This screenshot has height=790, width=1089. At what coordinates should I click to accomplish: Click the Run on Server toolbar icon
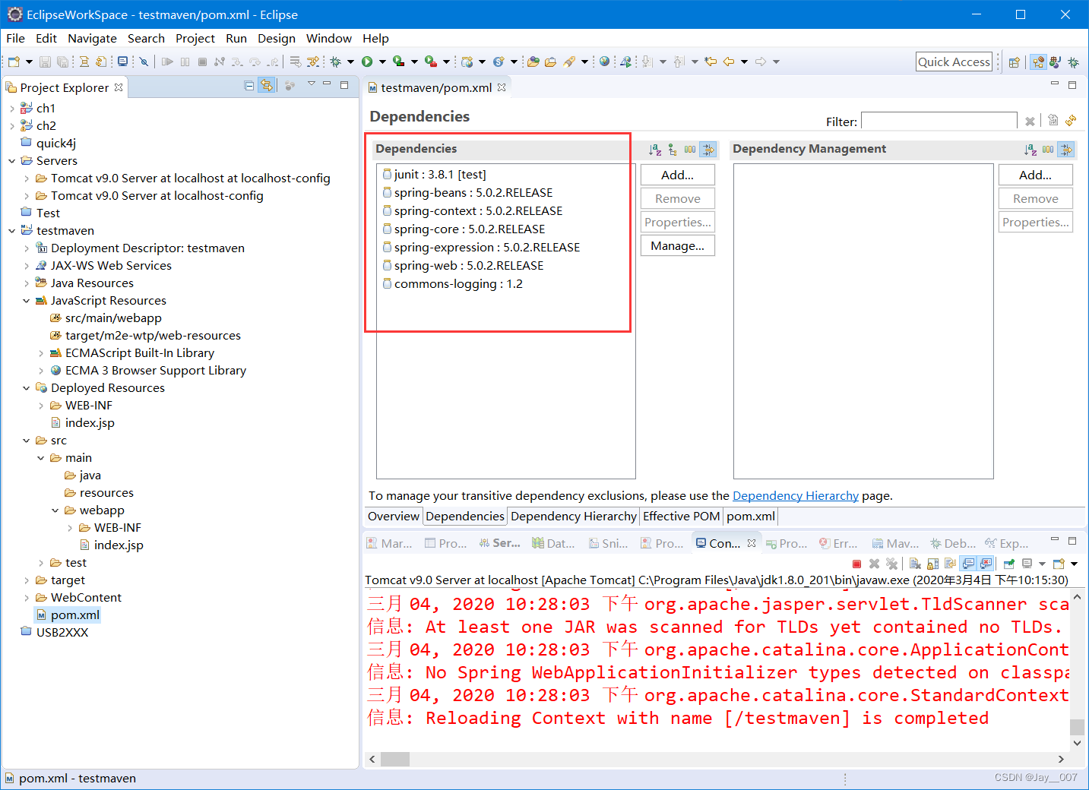pos(625,62)
